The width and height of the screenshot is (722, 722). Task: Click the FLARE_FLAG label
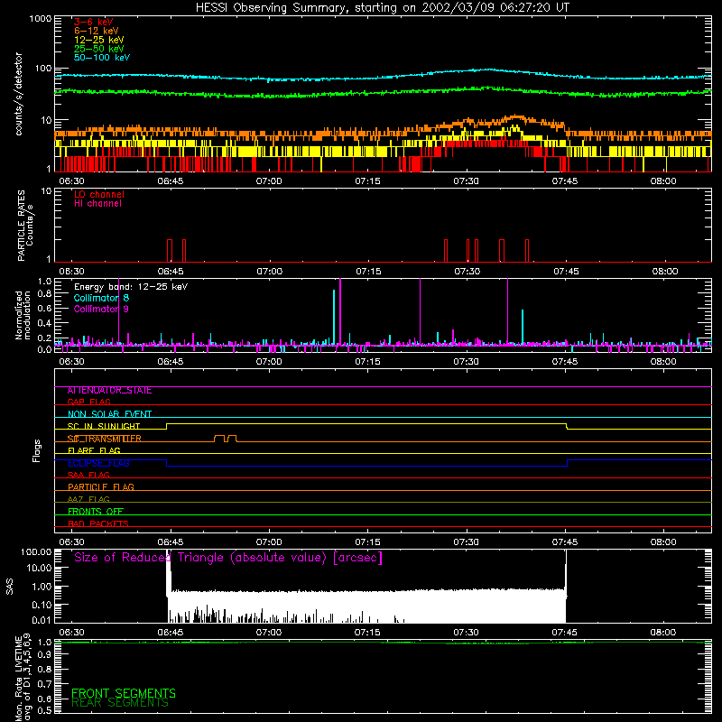tap(94, 450)
